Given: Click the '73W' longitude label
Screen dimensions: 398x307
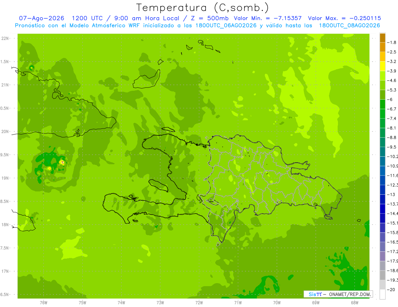Looking at the screenshot, I should point(160,303).
